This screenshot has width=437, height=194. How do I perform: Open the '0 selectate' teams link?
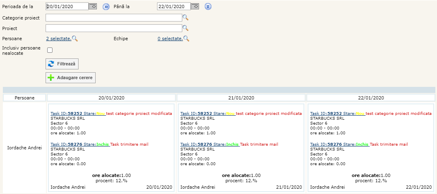coord(170,39)
